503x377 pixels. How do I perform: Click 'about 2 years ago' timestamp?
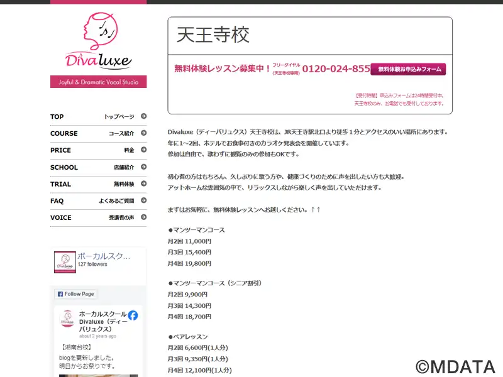coord(98,336)
